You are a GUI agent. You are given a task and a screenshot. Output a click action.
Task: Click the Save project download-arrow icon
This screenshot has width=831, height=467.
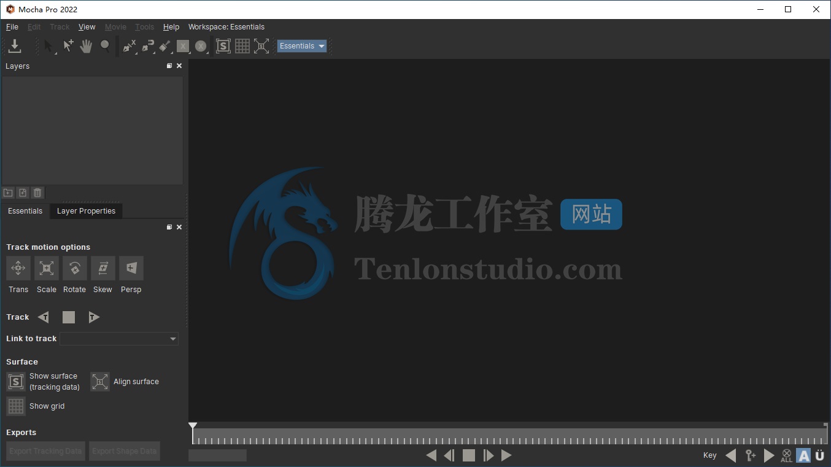pyautogui.click(x=15, y=46)
